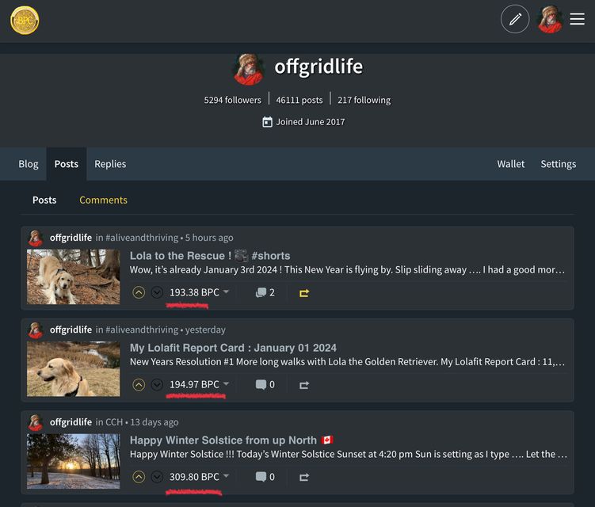Switch to the Comments sub-tab
595x507 pixels.
click(x=103, y=200)
